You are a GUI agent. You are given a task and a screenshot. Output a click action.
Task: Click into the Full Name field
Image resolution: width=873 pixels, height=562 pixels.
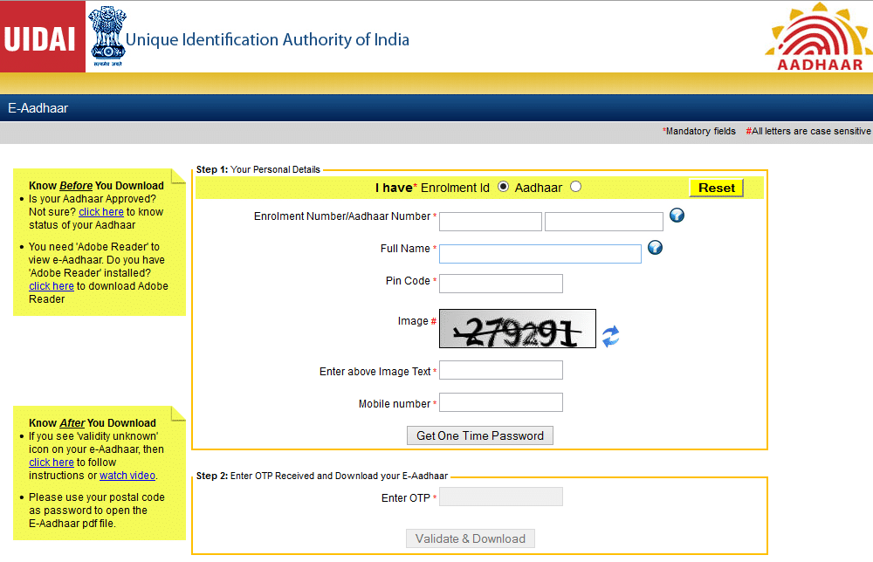[540, 254]
